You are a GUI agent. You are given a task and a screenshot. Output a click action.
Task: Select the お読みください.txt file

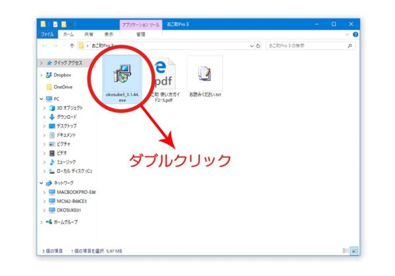point(205,77)
